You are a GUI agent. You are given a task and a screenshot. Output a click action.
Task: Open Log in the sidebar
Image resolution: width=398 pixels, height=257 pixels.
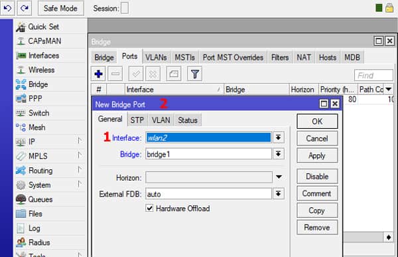pyautogui.click(x=50, y=228)
